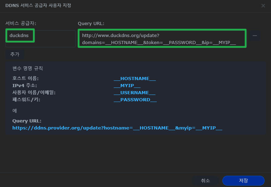Click the IPv4 주소 label
This screenshot has height=187, width=271.
click(25, 85)
